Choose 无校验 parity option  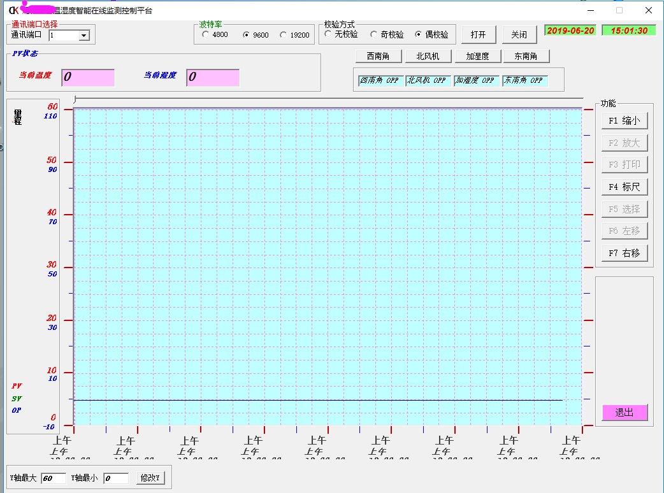pos(328,34)
